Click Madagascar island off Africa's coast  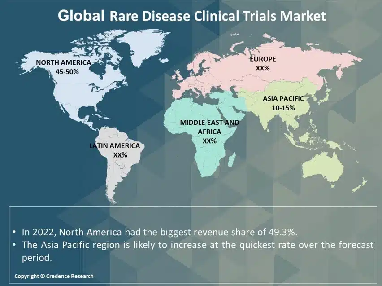(x=232, y=159)
